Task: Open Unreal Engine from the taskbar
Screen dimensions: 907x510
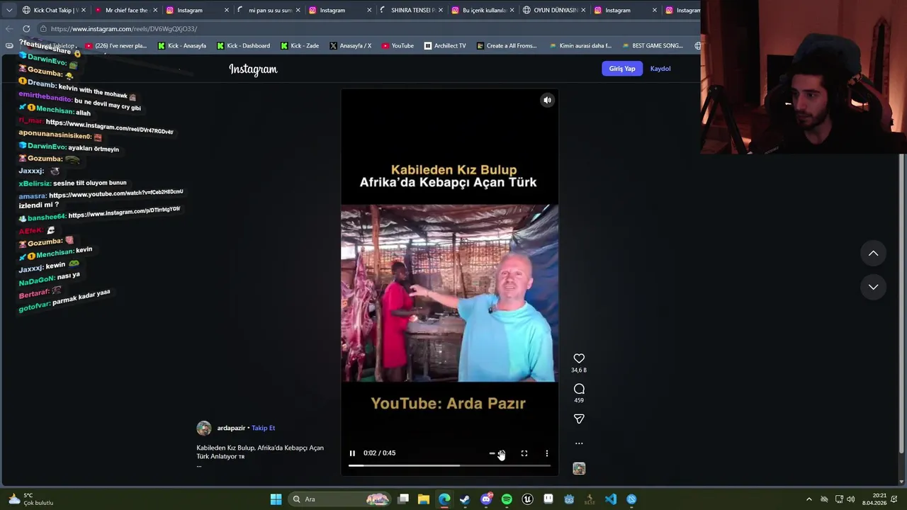Action: tap(527, 499)
